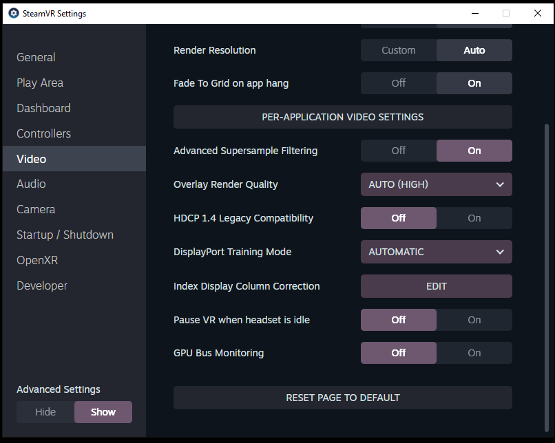The image size is (555, 443).
Task: Click the 'Render Resolution' label
Action: coord(215,50)
